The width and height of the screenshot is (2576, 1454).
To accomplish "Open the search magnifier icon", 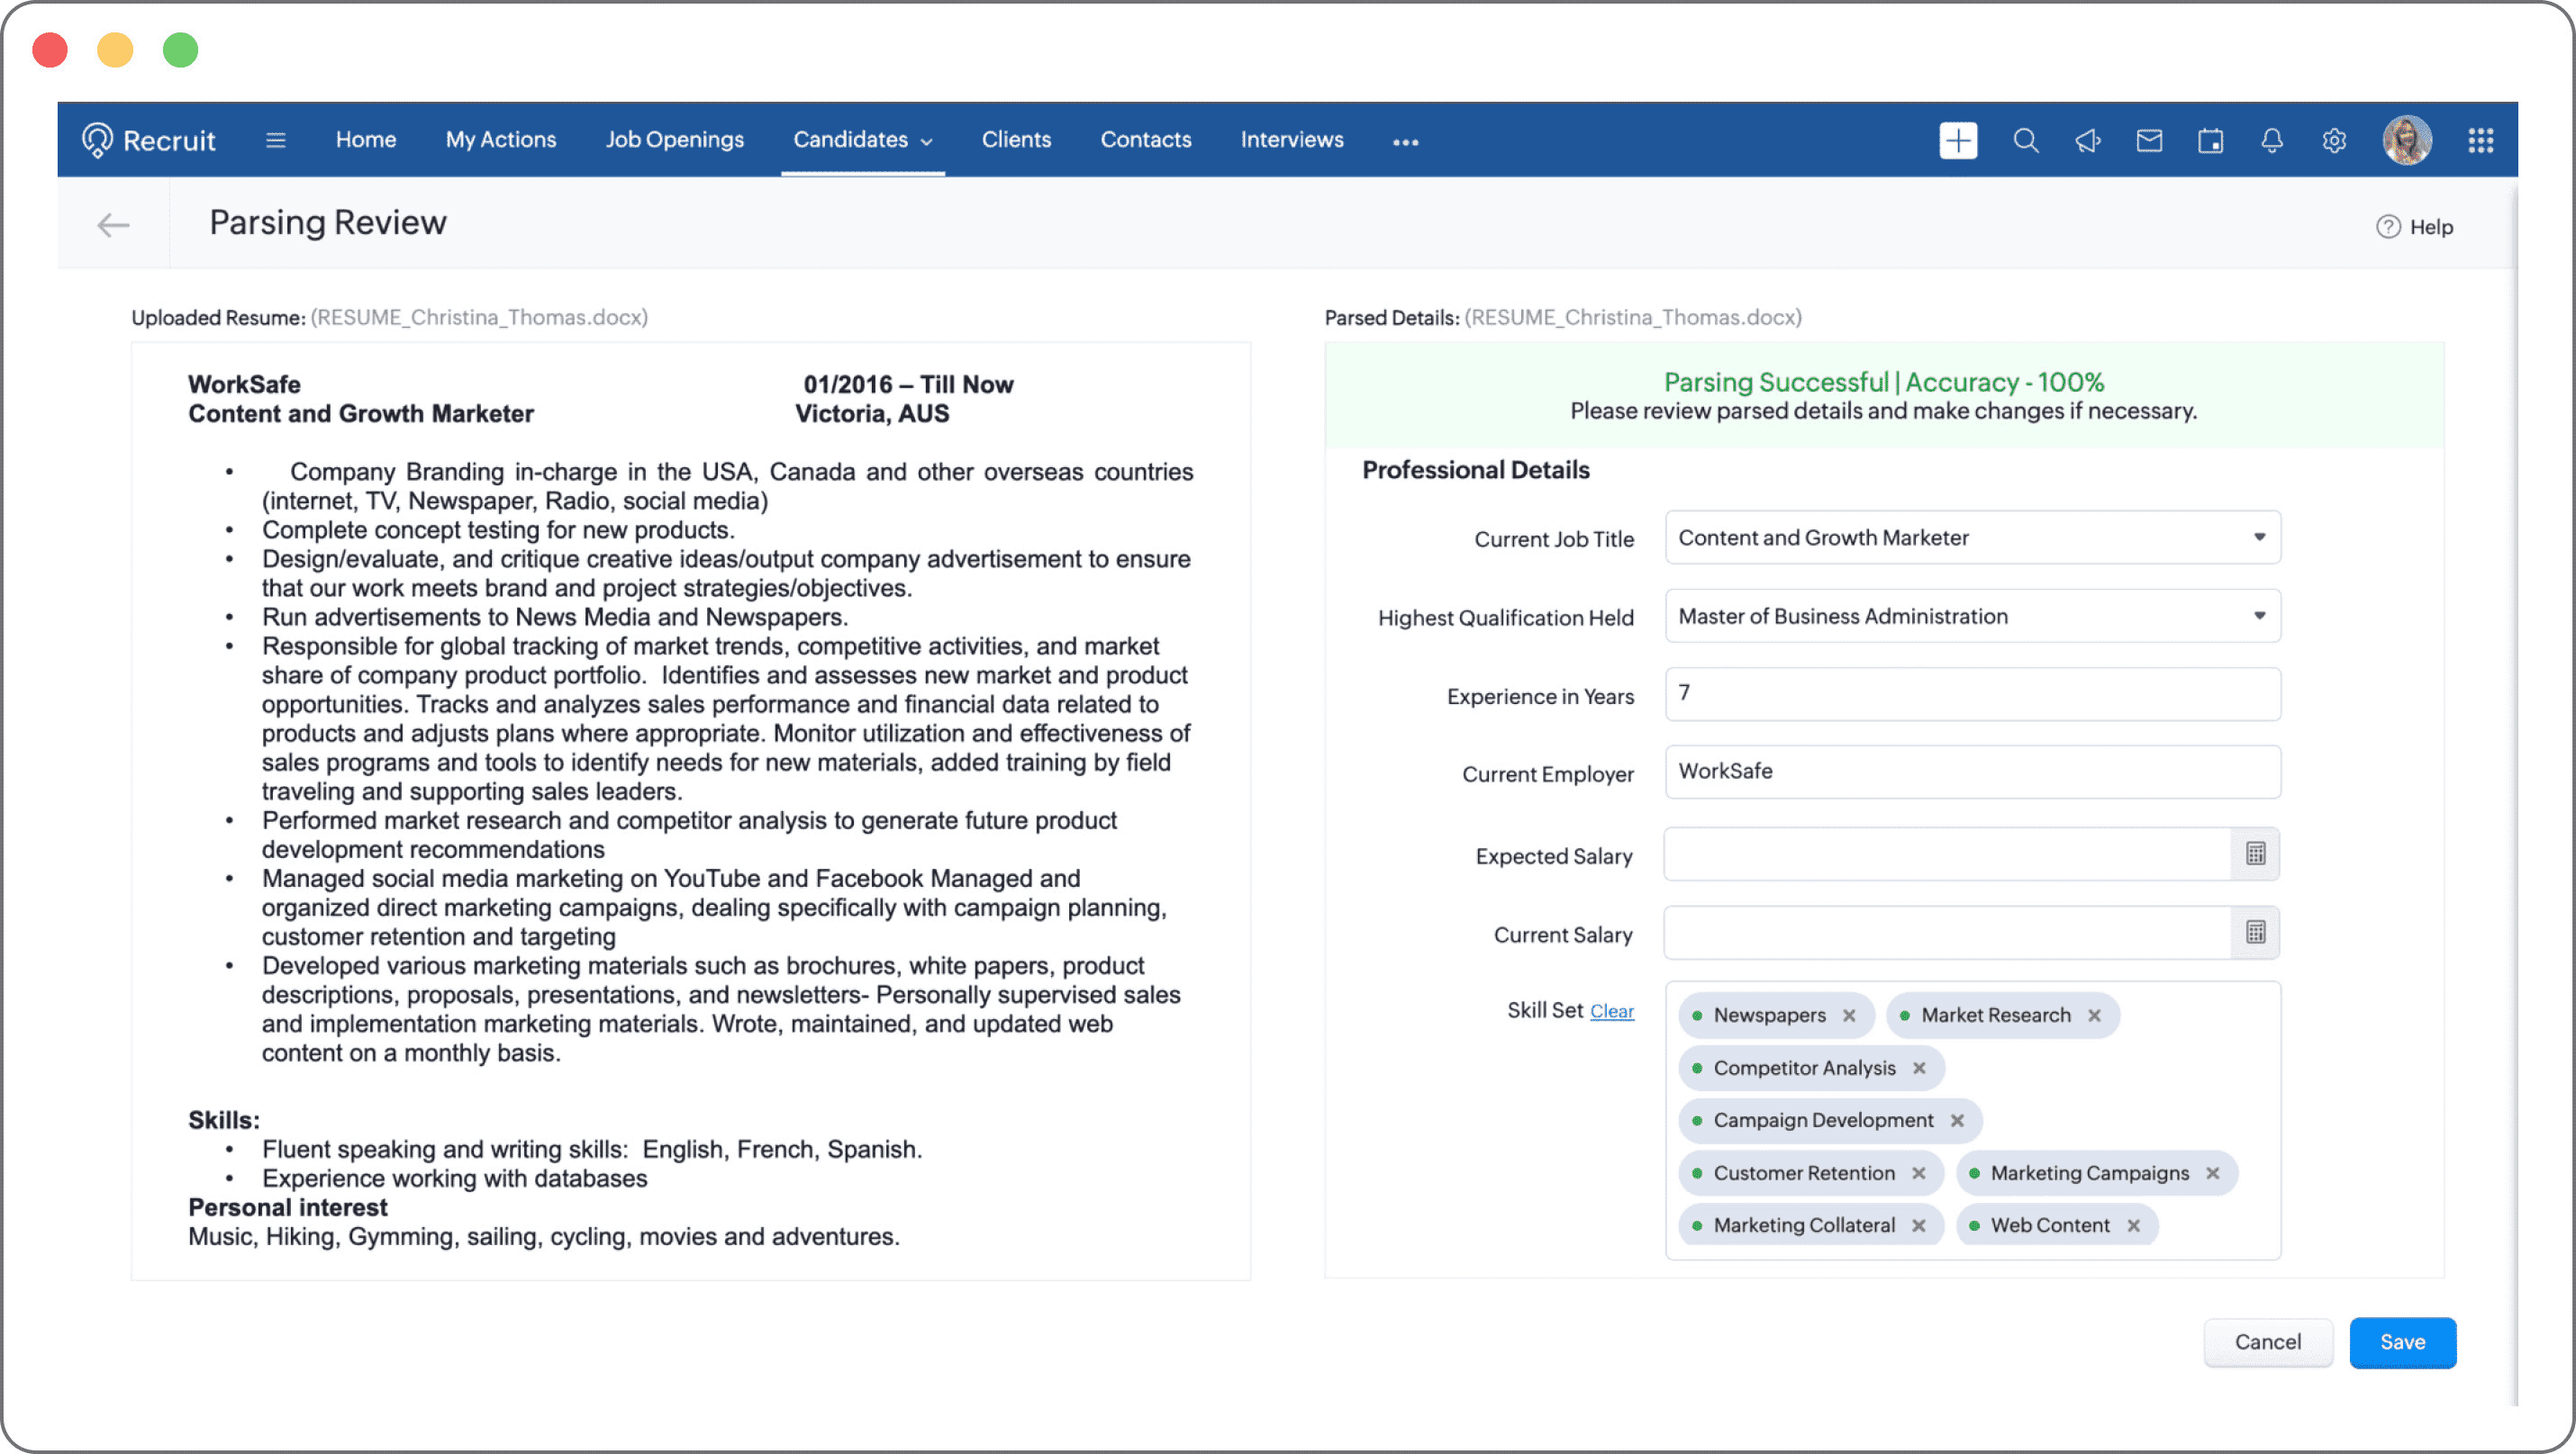I will click(2025, 140).
